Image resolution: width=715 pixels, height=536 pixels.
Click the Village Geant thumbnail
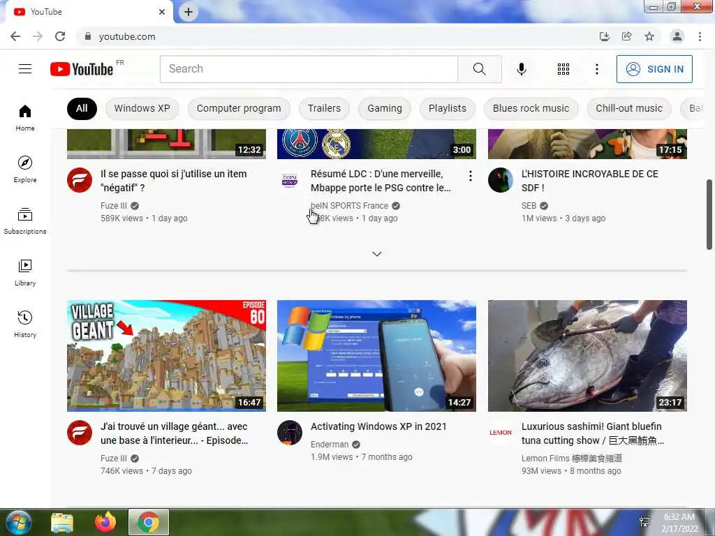[166, 355]
